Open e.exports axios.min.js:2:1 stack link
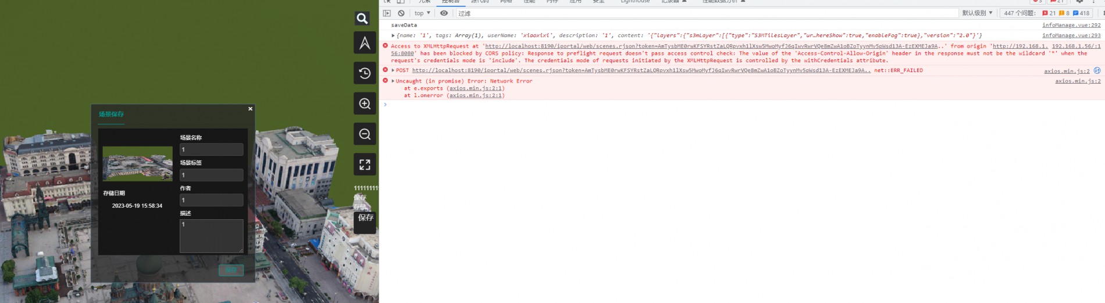Screen dimensions: 1105x303 point(476,88)
